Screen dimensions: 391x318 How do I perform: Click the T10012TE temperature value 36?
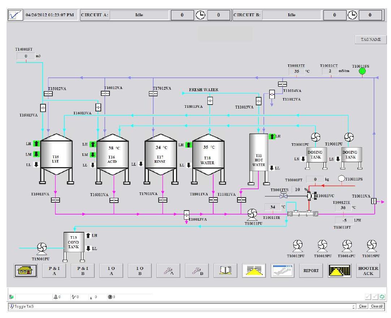[343, 208]
